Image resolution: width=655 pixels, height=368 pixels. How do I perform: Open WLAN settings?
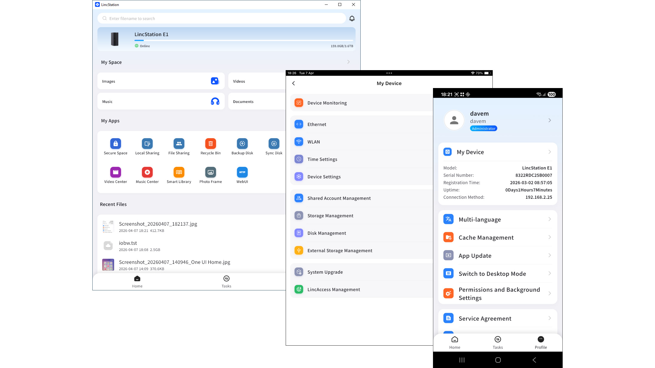362,142
